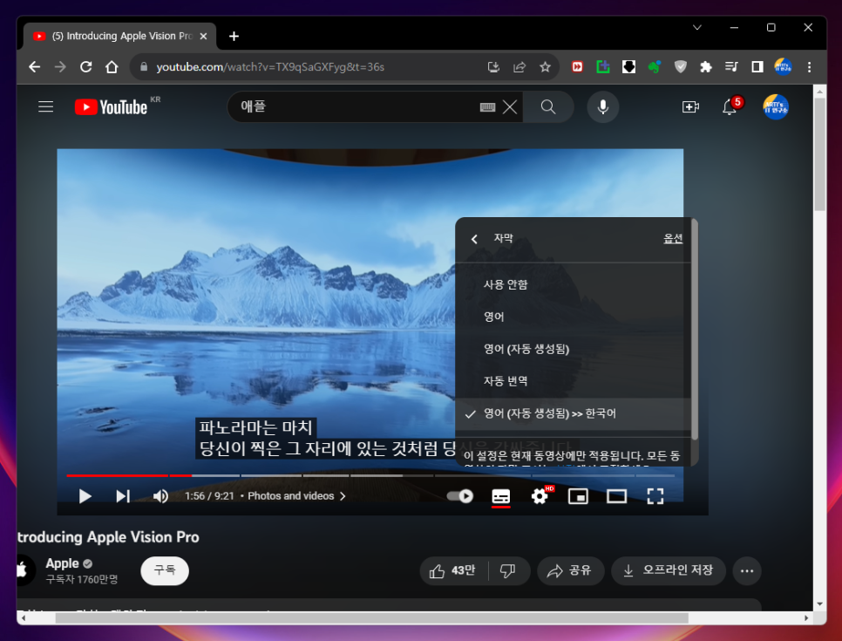Viewport: 842px width, 641px height.
Task: Switch to theater mode
Action: click(616, 496)
